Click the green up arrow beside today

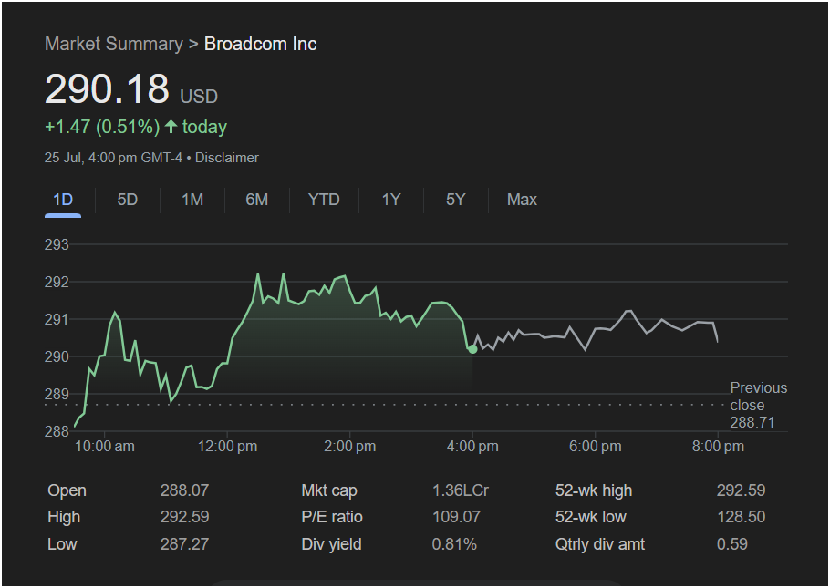(x=171, y=127)
